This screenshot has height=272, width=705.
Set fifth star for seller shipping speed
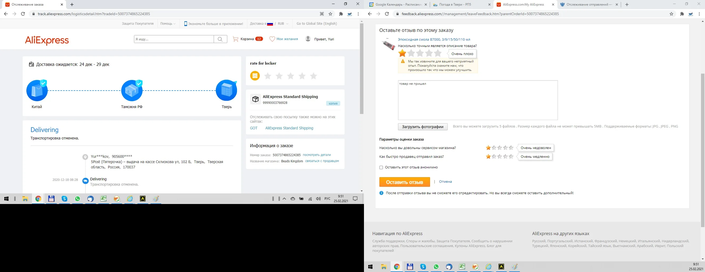click(511, 157)
